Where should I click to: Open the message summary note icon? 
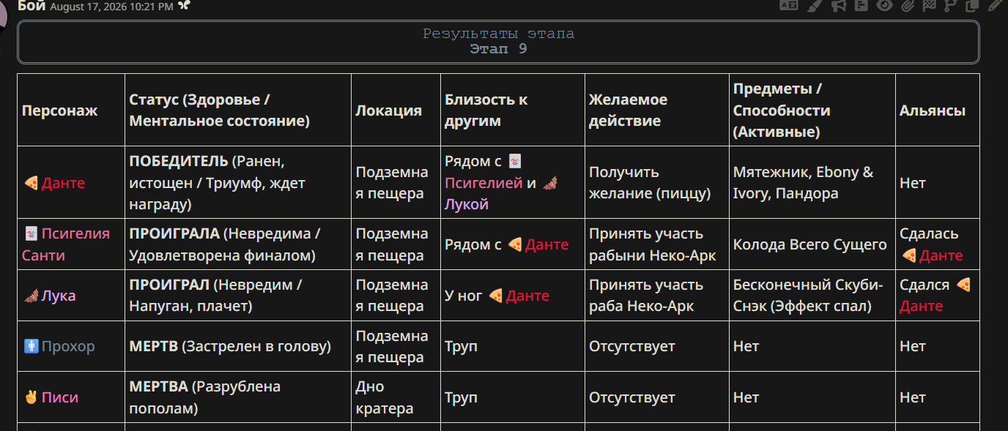(x=861, y=5)
